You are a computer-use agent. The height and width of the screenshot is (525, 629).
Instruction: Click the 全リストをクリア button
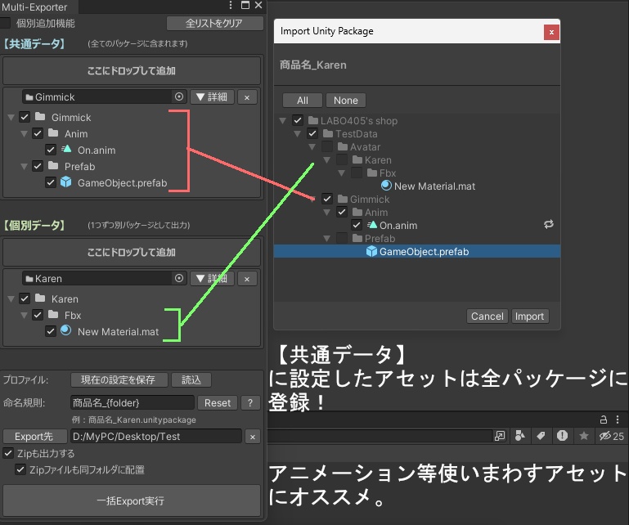pos(214,23)
